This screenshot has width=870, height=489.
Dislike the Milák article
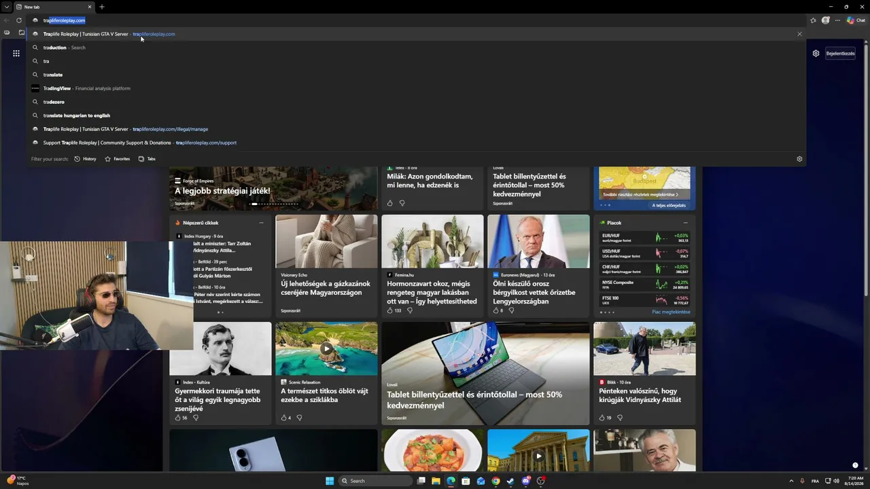(x=402, y=203)
